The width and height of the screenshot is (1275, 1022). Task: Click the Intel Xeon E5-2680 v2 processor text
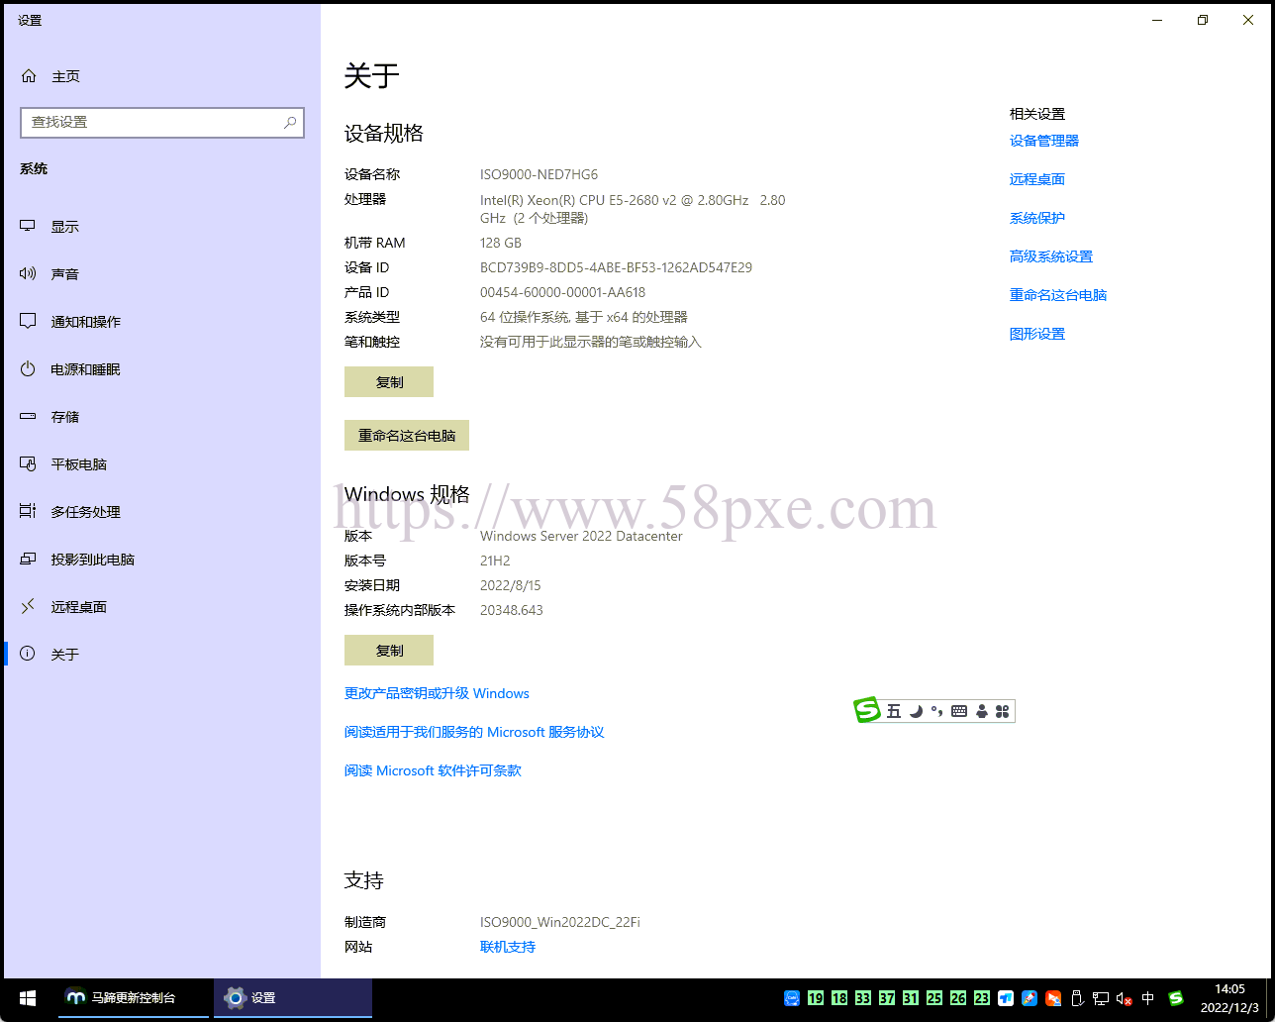point(633,208)
